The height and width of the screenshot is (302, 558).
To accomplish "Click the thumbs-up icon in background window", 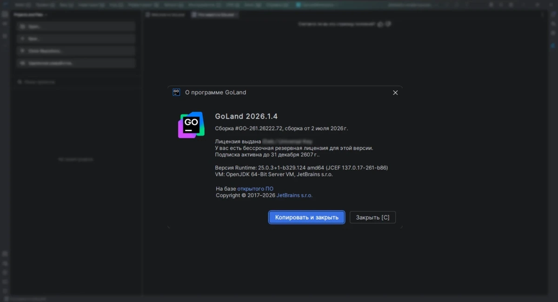I will point(380,24).
